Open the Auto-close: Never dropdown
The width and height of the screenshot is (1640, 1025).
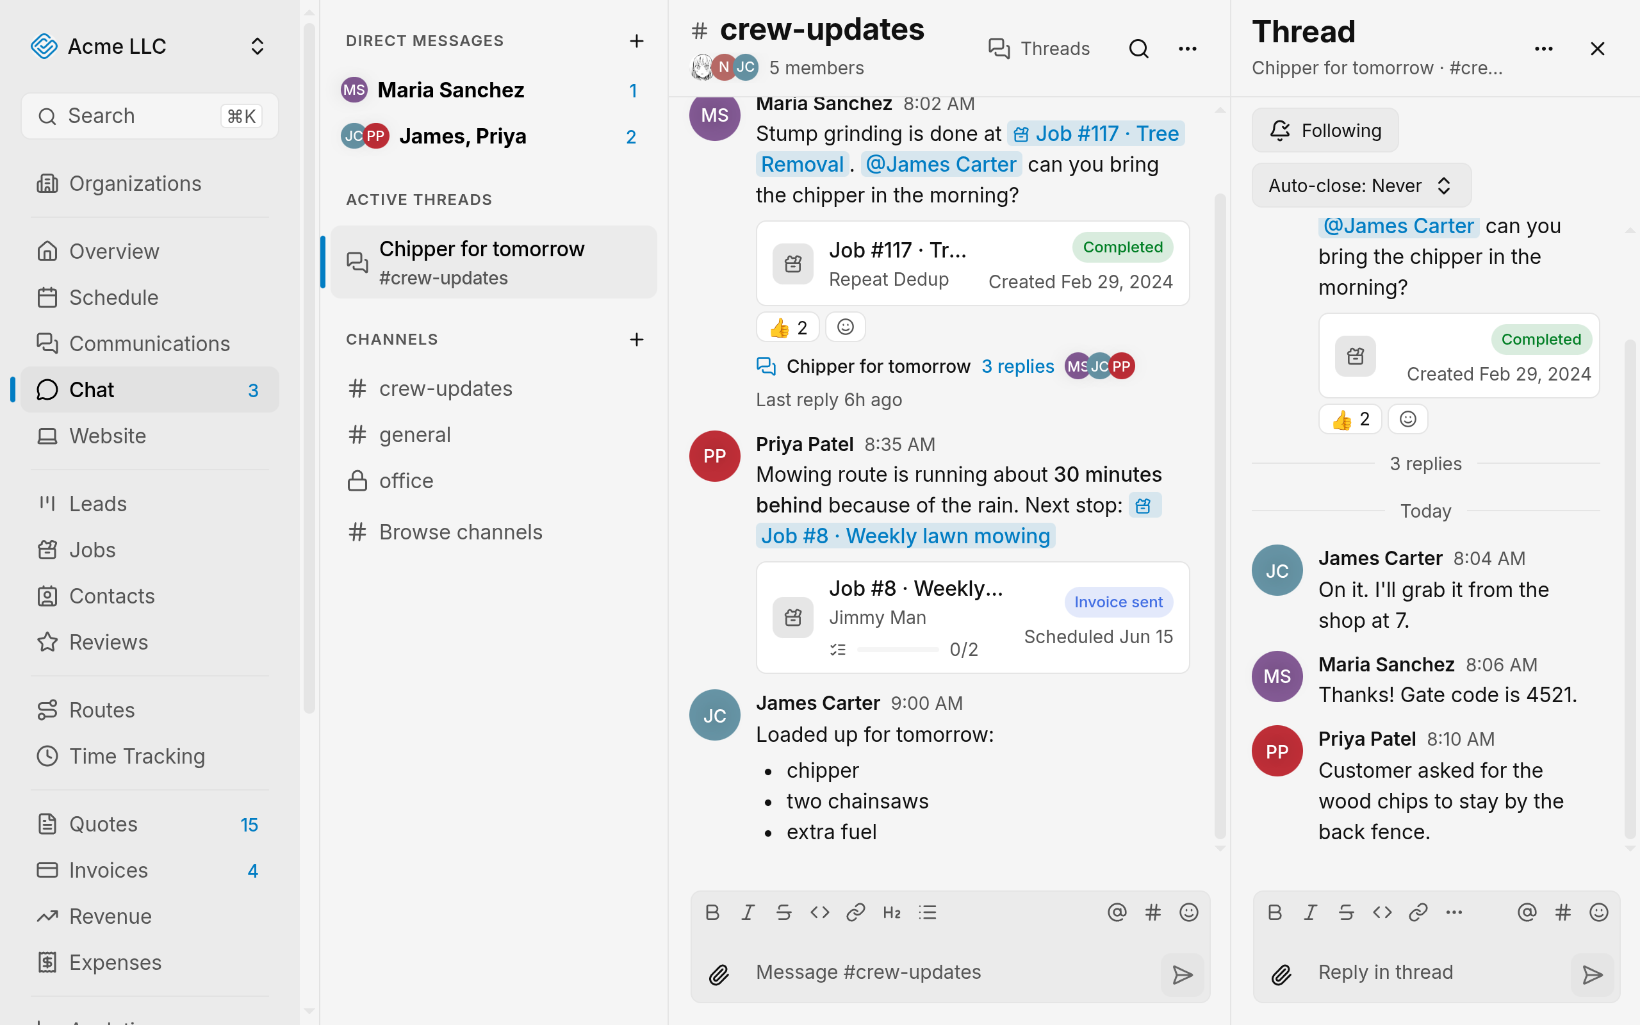coord(1361,185)
